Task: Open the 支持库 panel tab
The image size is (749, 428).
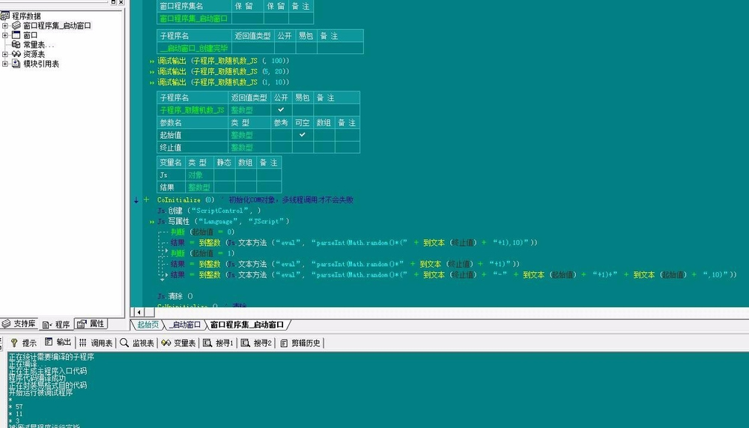Action: tap(19, 324)
